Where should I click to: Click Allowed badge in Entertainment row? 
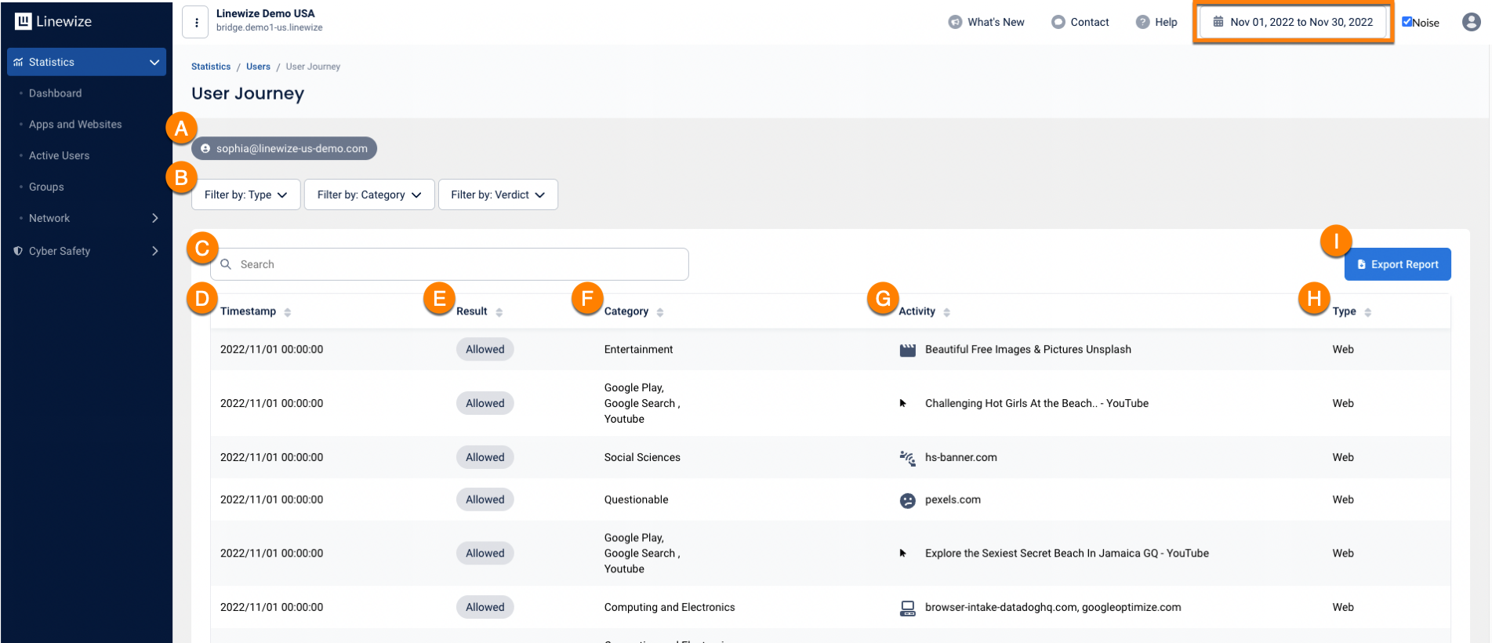click(x=485, y=350)
